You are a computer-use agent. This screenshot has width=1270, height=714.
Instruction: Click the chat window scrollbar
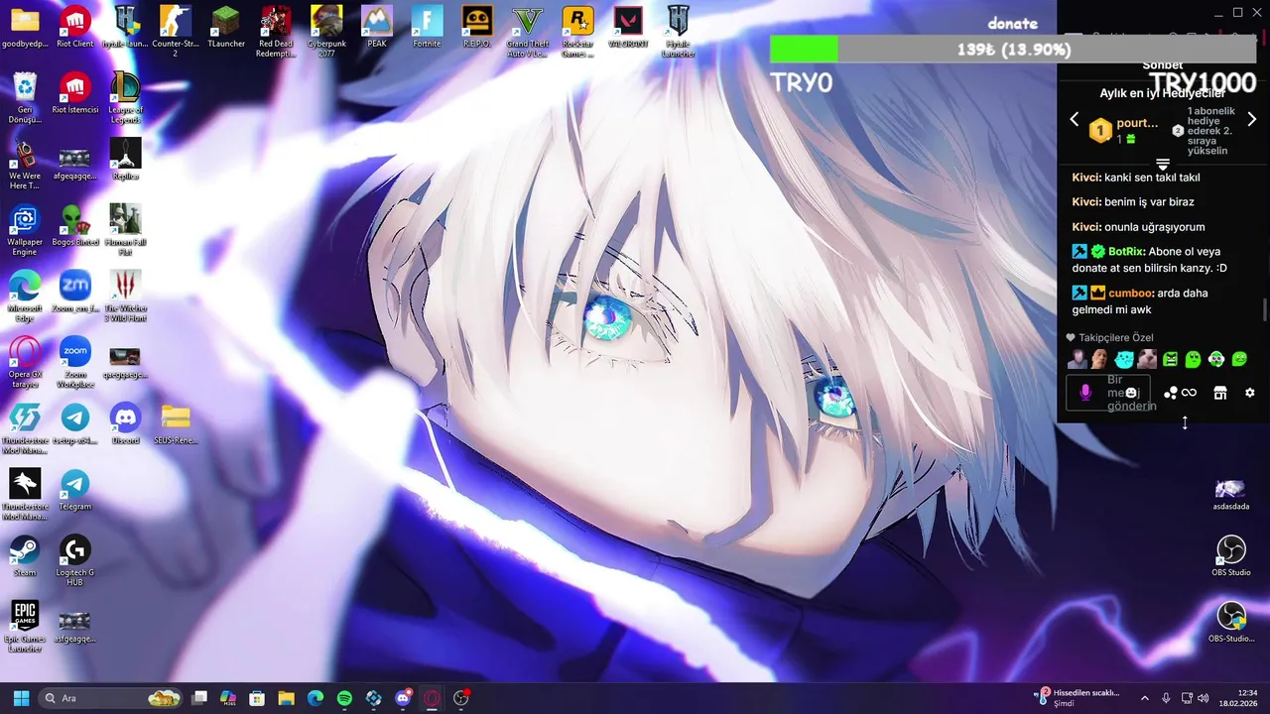click(1265, 310)
